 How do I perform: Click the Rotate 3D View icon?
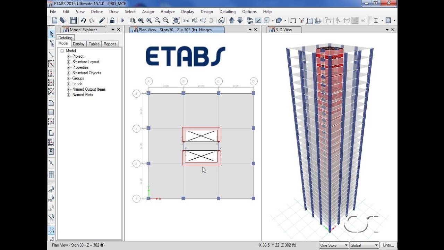pyautogui.click(x=211, y=20)
